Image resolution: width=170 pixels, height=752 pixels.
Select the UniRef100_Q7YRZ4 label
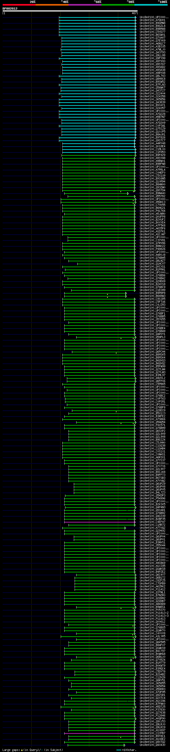coord(152,660)
